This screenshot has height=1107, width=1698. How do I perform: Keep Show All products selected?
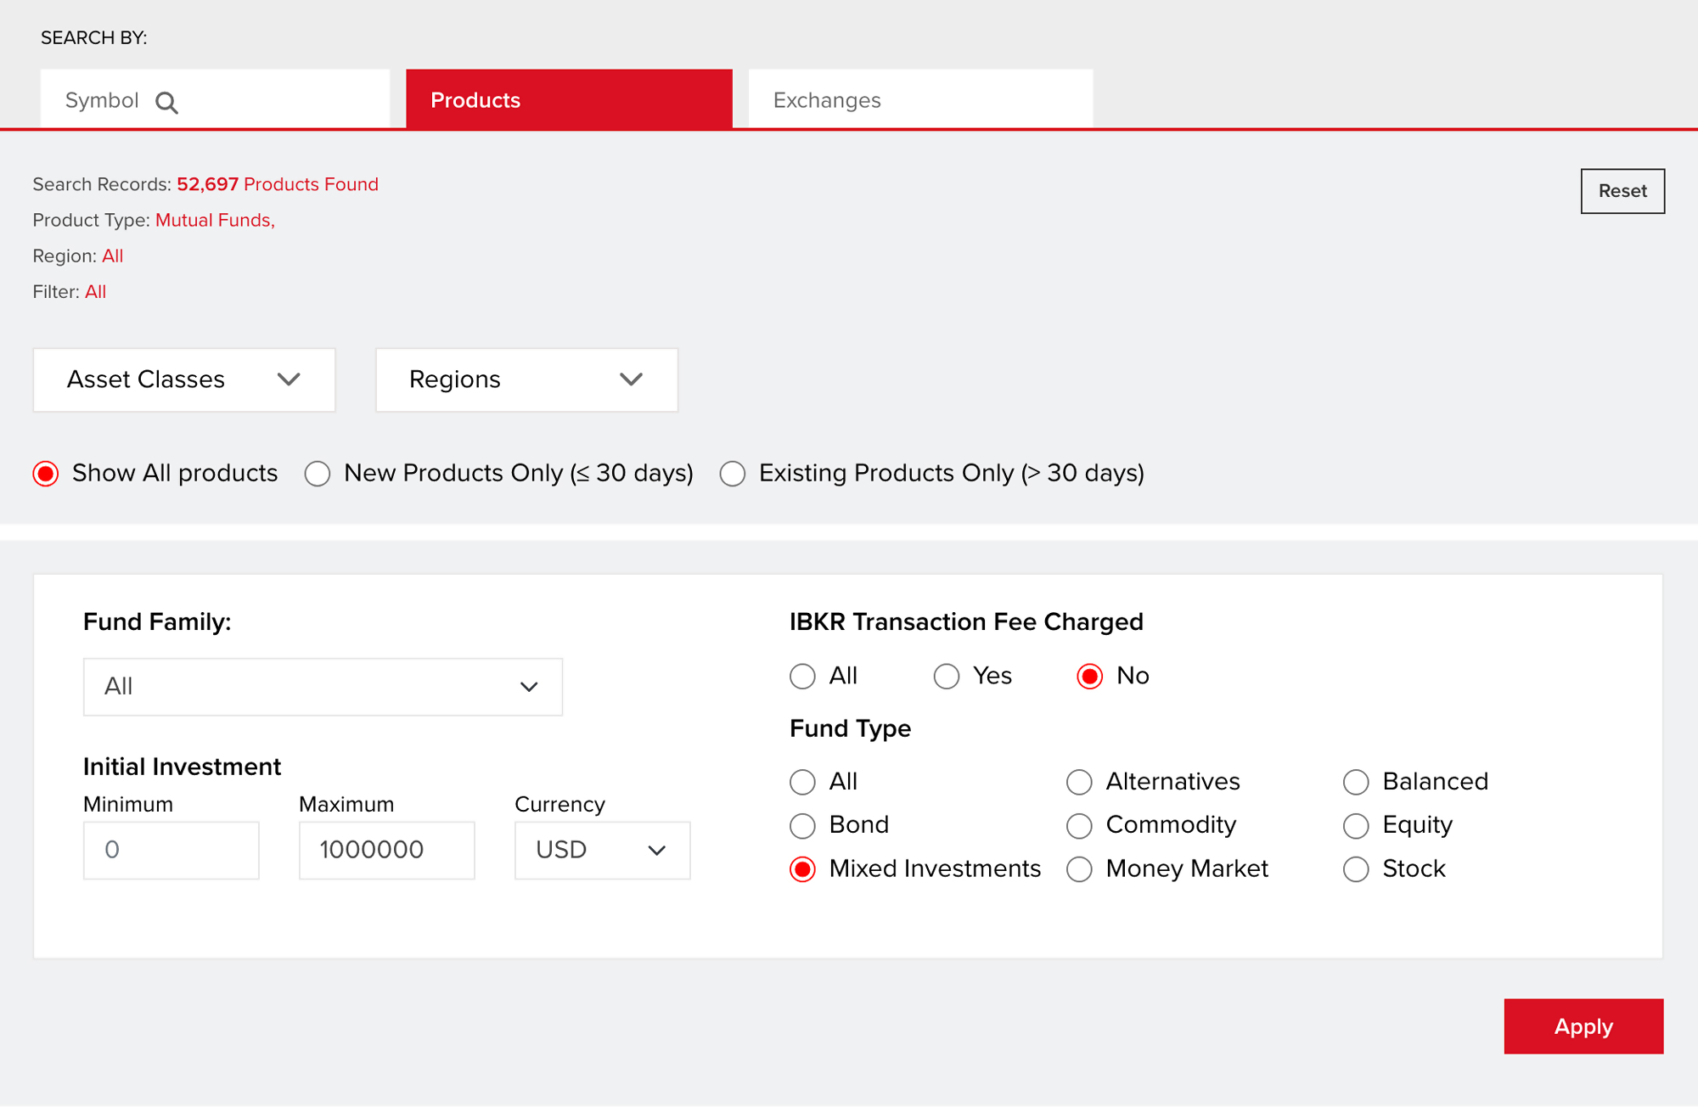46,474
